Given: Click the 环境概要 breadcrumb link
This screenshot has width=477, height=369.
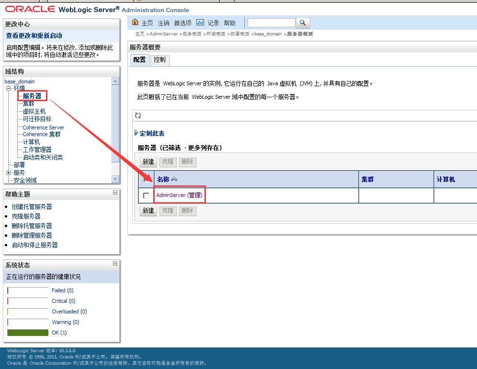Looking at the screenshot, I should (x=216, y=34).
